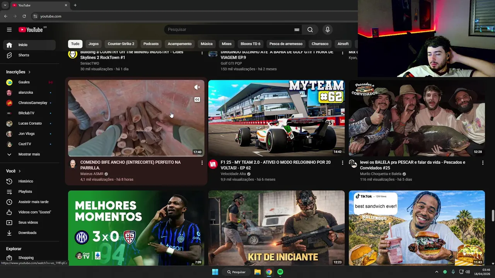Open CazéTV channel subscription

[x=29, y=144]
